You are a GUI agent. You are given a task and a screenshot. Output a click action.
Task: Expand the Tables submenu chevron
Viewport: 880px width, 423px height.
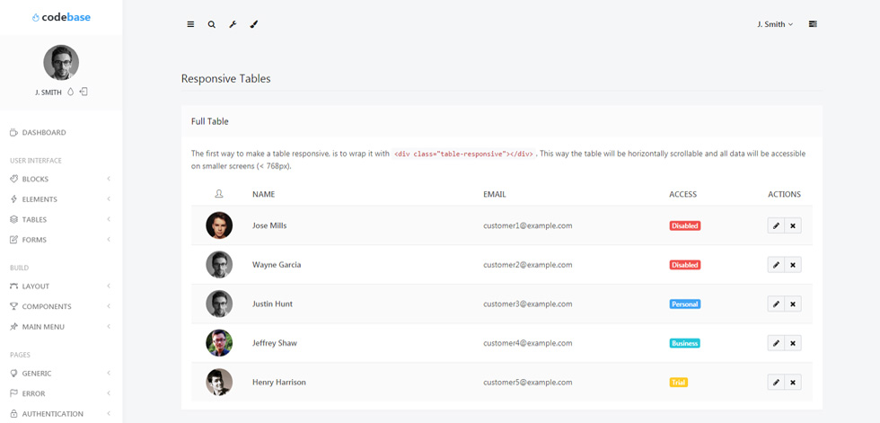pos(109,219)
